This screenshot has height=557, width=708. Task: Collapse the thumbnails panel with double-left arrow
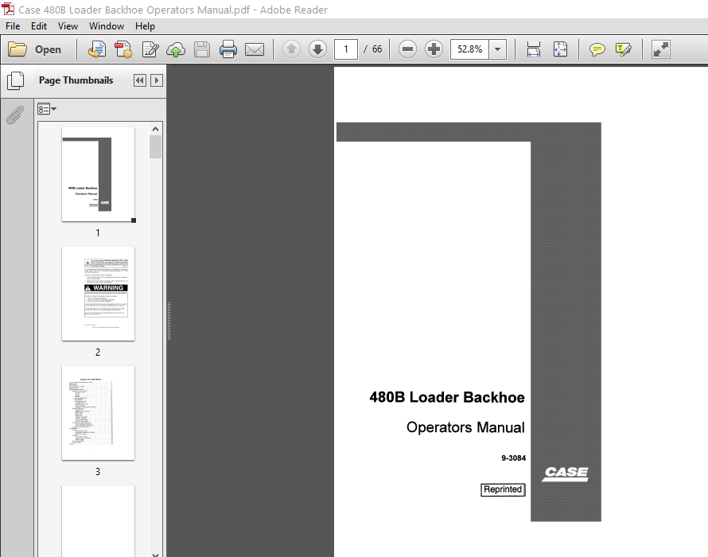click(140, 80)
